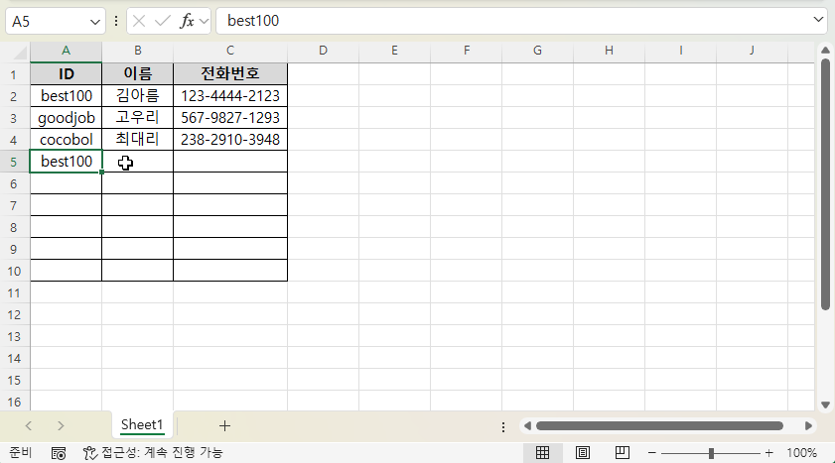Switch to Normal view icon
835x463 pixels.
[543, 453]
